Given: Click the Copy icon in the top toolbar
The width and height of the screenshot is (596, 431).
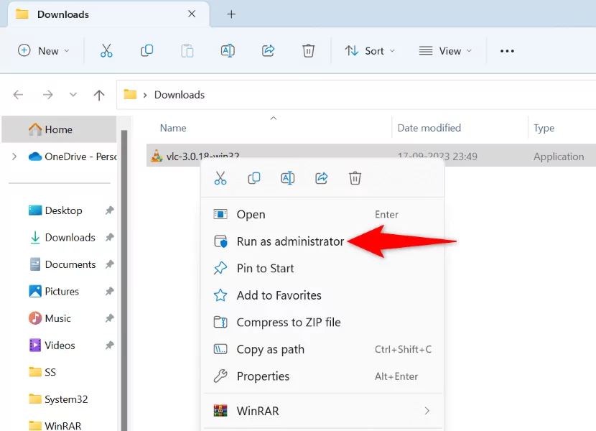Looking at the screenshot, I should tap(146, 50).
